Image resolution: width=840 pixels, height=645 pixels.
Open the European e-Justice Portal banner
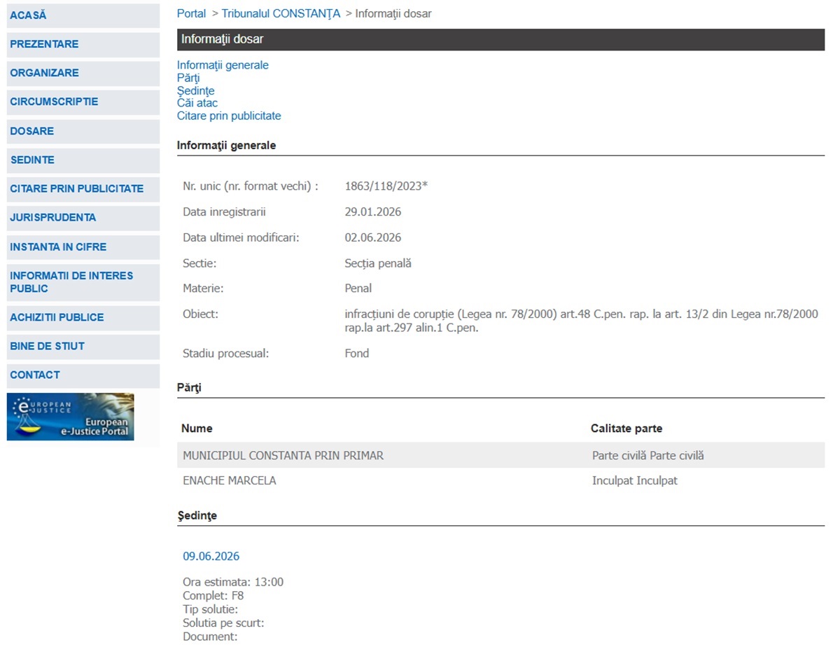pyautogui.click(x=70, y=417)
